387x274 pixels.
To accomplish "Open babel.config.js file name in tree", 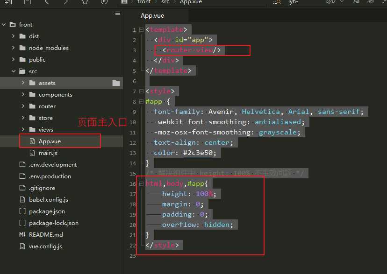I will tap(49, 200).
